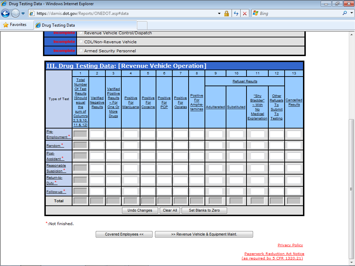355x266 pixels.
Task: Click the security lock icon in address bar
Action: (226, 14)
